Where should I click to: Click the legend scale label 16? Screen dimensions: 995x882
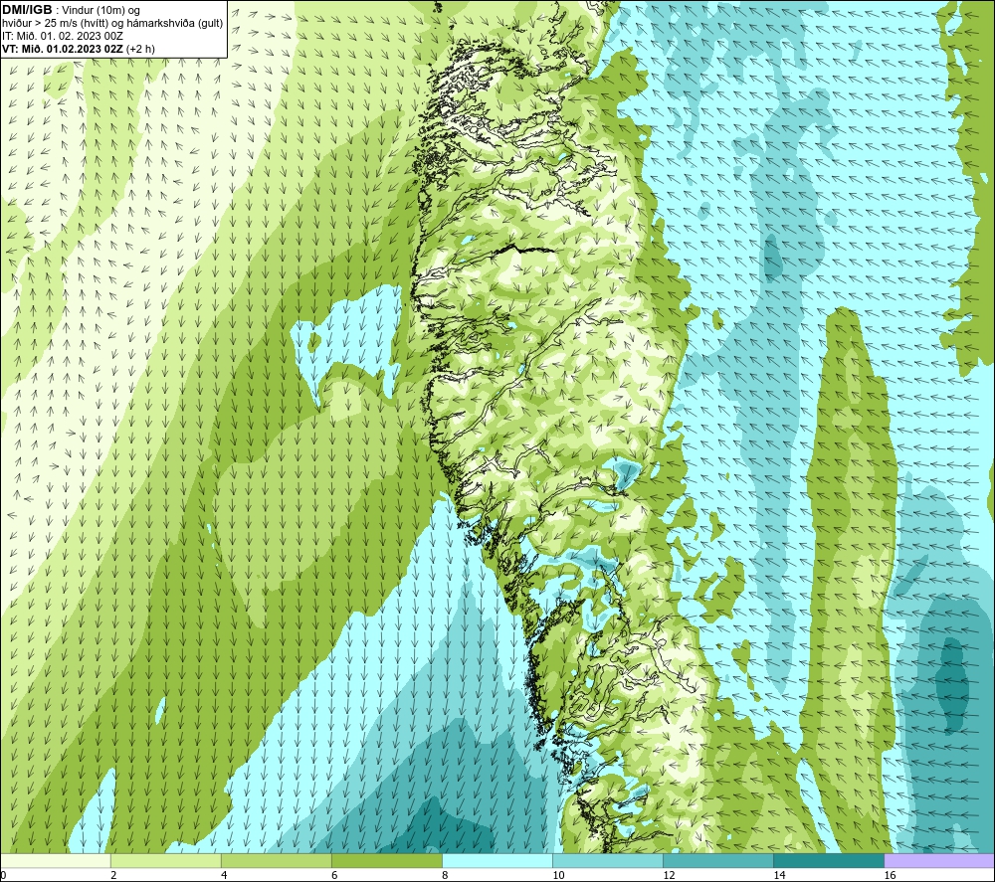(x=890, y=876)
